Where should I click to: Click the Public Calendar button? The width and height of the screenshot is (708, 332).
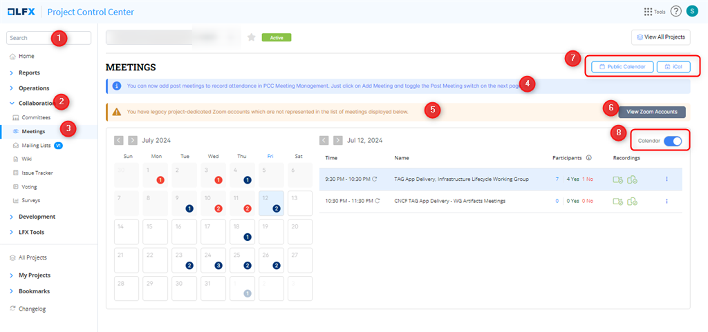(x=622, y=67)
